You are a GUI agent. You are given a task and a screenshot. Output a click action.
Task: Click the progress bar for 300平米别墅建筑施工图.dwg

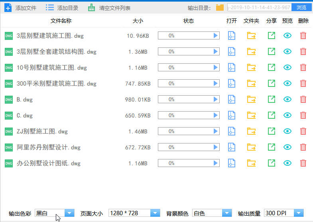[x=189, y=83]
